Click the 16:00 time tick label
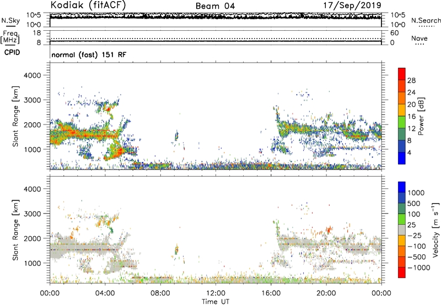 pyautogui.click(x=271, y=293)
